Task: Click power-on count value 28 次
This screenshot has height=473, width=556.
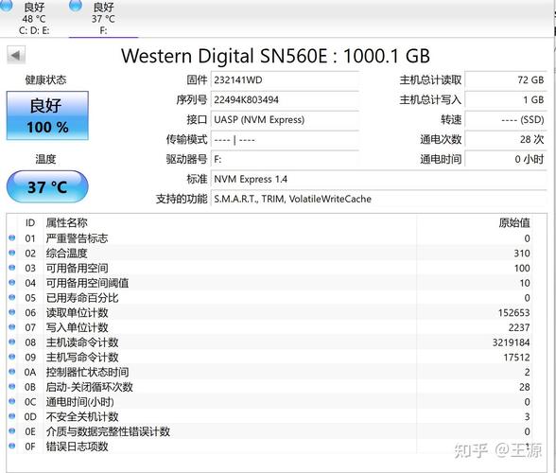Action: [506, 140]
